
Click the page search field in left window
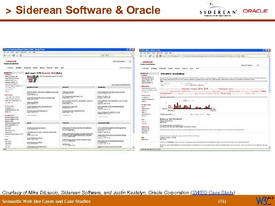pyautogui.click(x=121, y=61)
